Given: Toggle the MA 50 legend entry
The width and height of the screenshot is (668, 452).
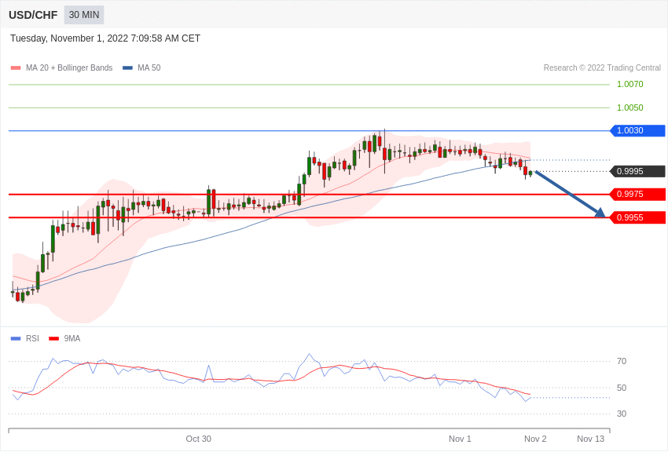Looking at the screenshot, I should (141, 67).
